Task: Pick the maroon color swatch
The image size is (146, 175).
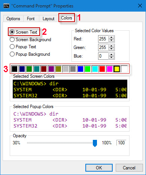Action: 44,69
